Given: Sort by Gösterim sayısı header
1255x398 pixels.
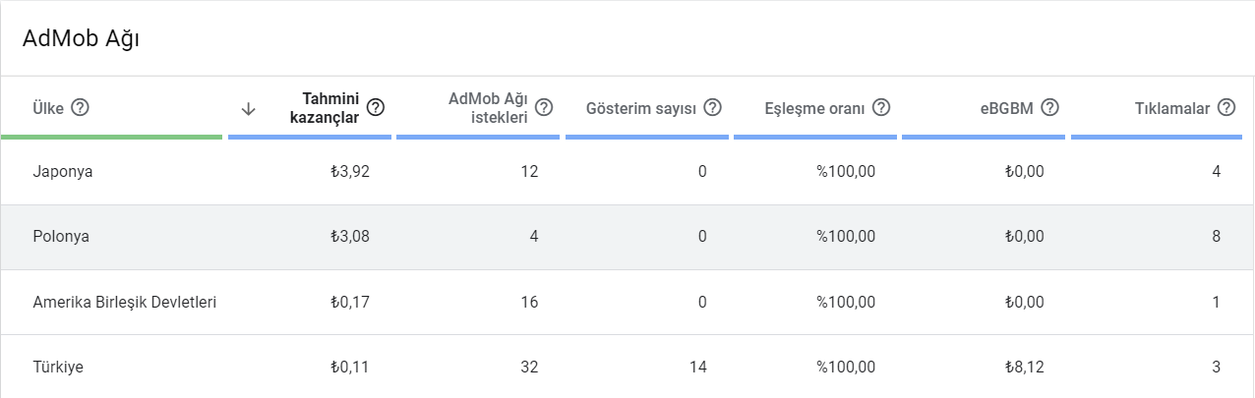Looking at the screenshot, I should coord(641,108).
